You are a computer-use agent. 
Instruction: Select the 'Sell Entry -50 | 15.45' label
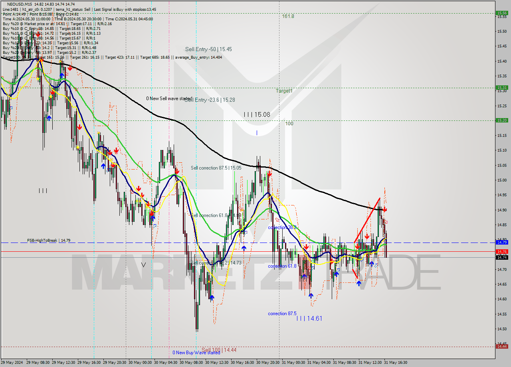(x=208, y=49)
